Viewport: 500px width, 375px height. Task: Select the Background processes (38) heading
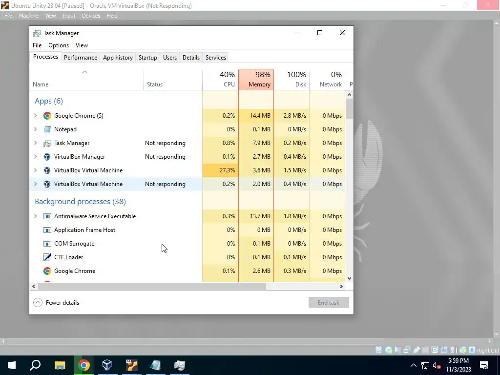point(81,202)
